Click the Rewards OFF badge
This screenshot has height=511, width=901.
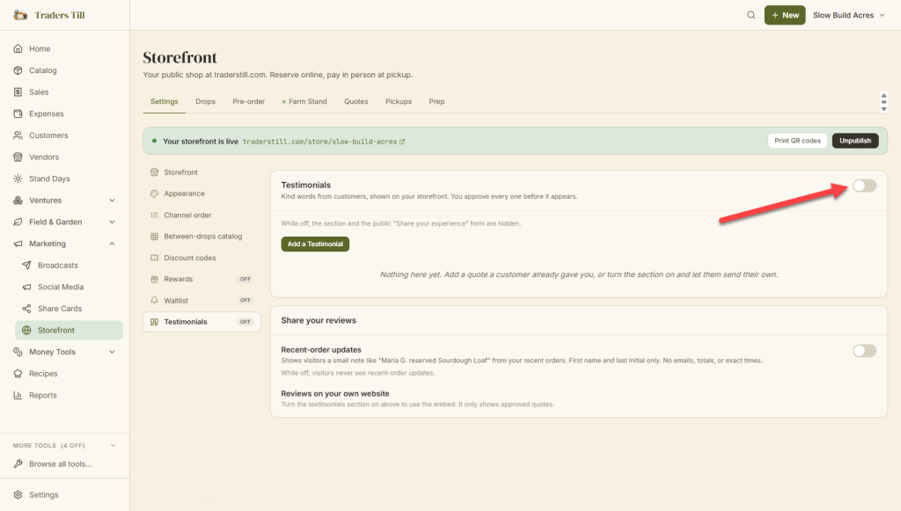tap(245, 279)
